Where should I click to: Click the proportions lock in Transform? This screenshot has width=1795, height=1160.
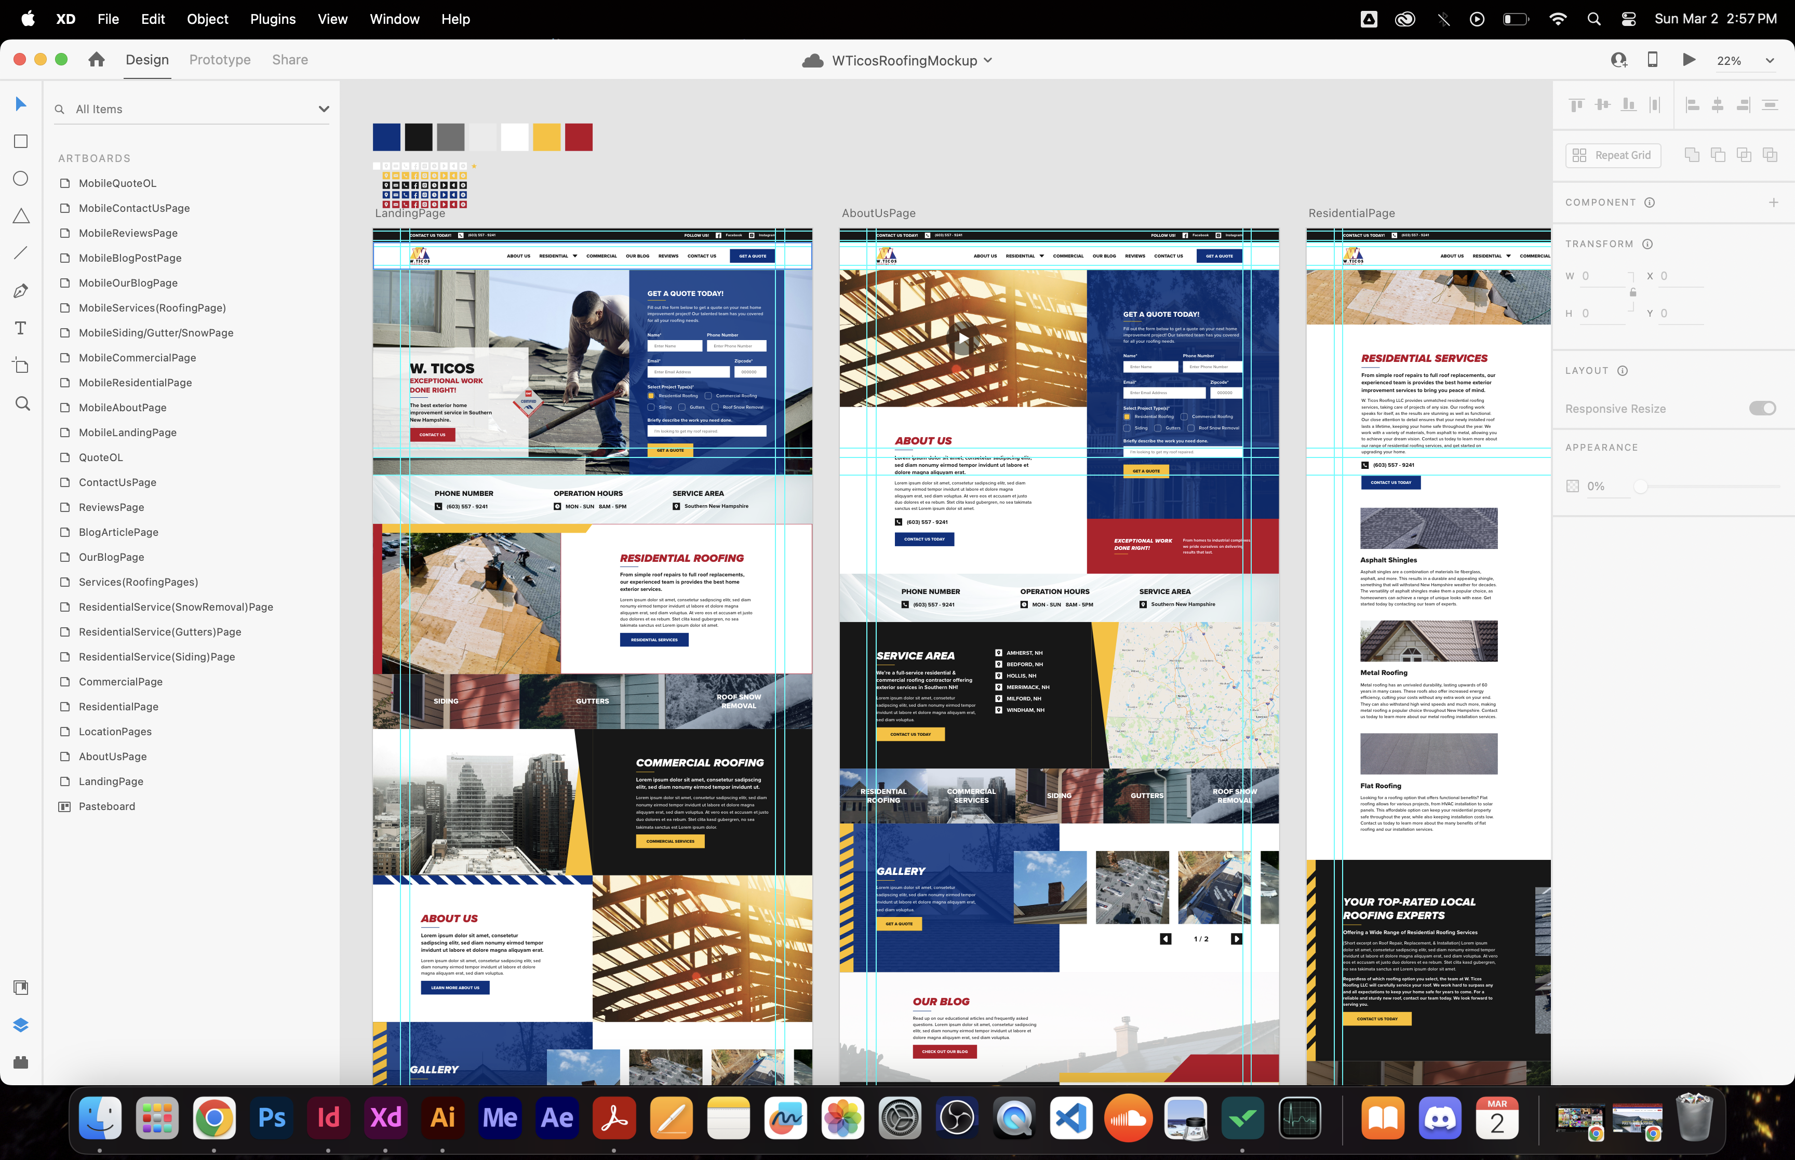pyautogui.click(x=1633, y=292)
